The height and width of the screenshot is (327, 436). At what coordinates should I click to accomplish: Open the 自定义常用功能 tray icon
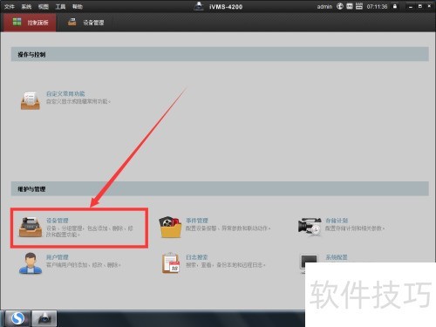31,100
